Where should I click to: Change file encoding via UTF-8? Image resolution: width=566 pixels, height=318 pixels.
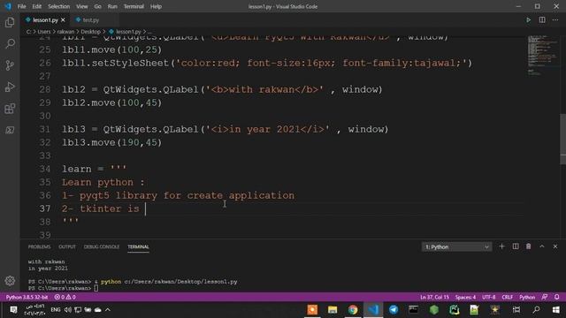pyautogui.click(x=489, y=297)
